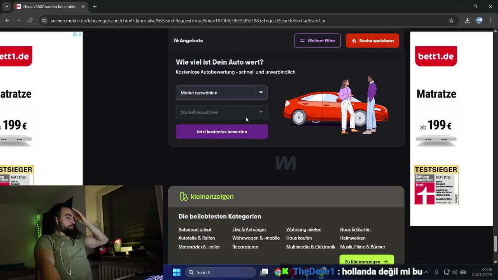Image resolution: width=498 pixels, height=280 pixels.
Task: Click the suchen.mobile.de address bar URL
Action: click(x=188, y=21)
